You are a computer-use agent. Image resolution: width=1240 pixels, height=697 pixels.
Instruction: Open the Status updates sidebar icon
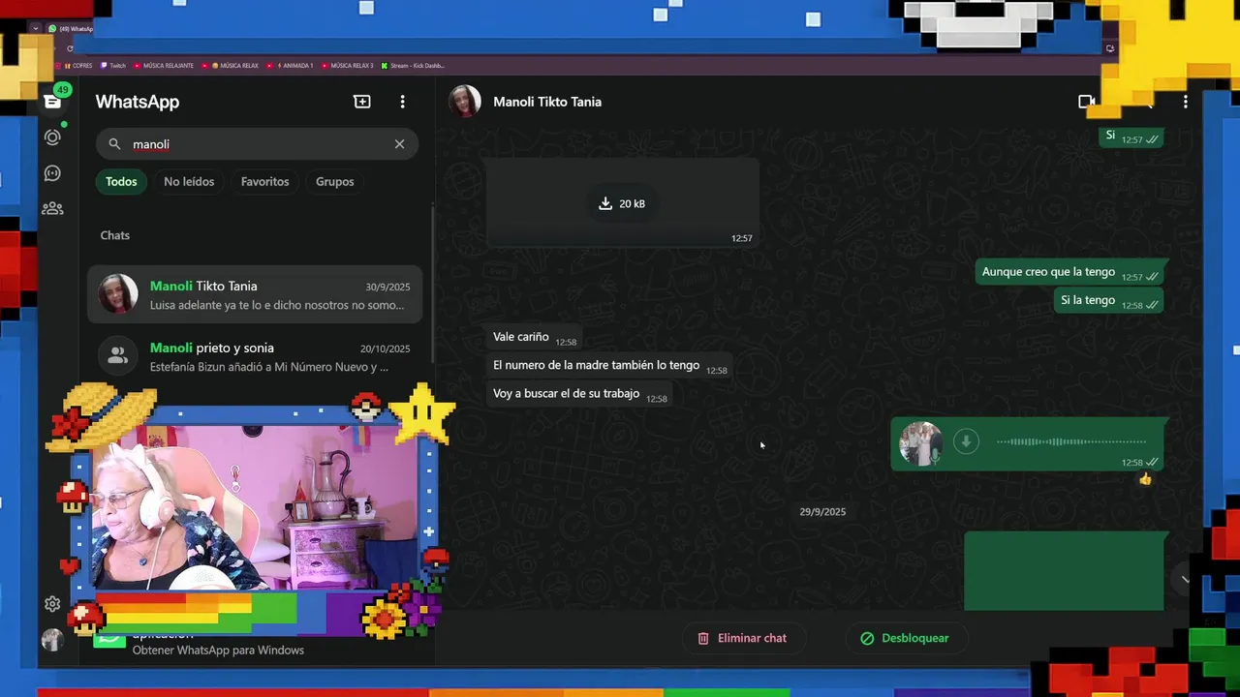tap(52, 137)
